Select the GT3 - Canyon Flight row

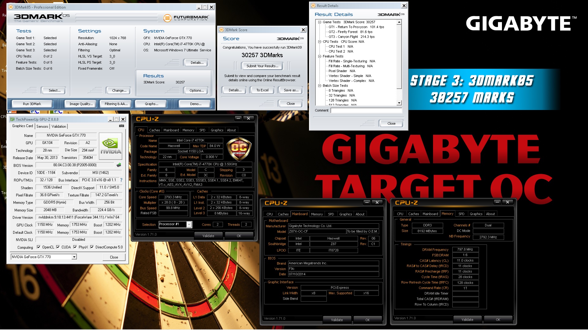pyautogui.click(x=352, y=37)
